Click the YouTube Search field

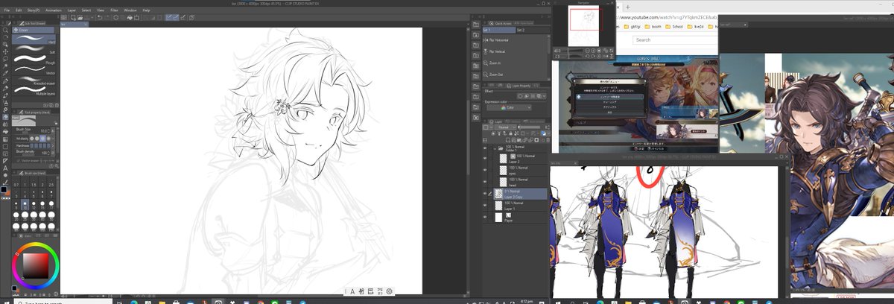click(x=674, y=40)
